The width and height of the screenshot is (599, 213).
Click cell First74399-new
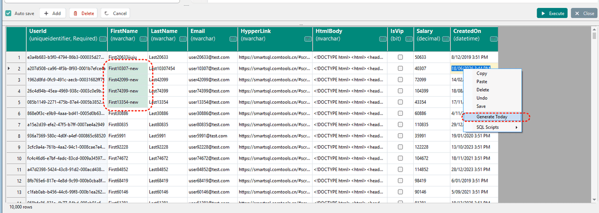coord(127,91)
